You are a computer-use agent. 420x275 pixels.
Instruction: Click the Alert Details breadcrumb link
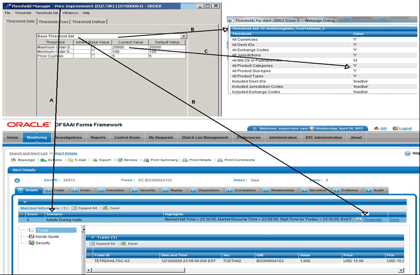(x=66, y=153)
